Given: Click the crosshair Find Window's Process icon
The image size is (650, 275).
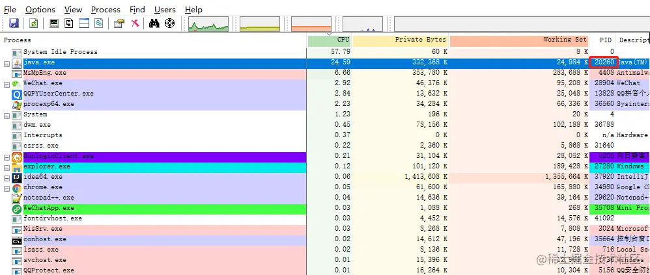Looking at the screenshot, I should point(169,23).
